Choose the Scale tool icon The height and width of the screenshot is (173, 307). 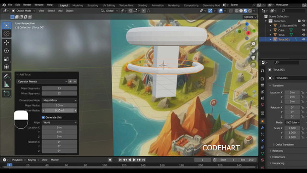pos(6,59)
